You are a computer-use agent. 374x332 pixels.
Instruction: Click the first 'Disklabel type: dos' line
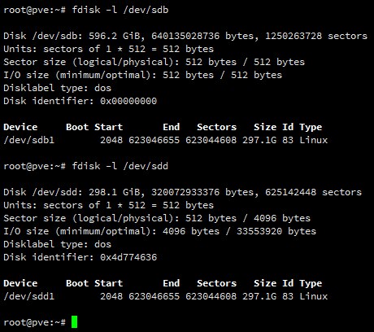(57, 88)
